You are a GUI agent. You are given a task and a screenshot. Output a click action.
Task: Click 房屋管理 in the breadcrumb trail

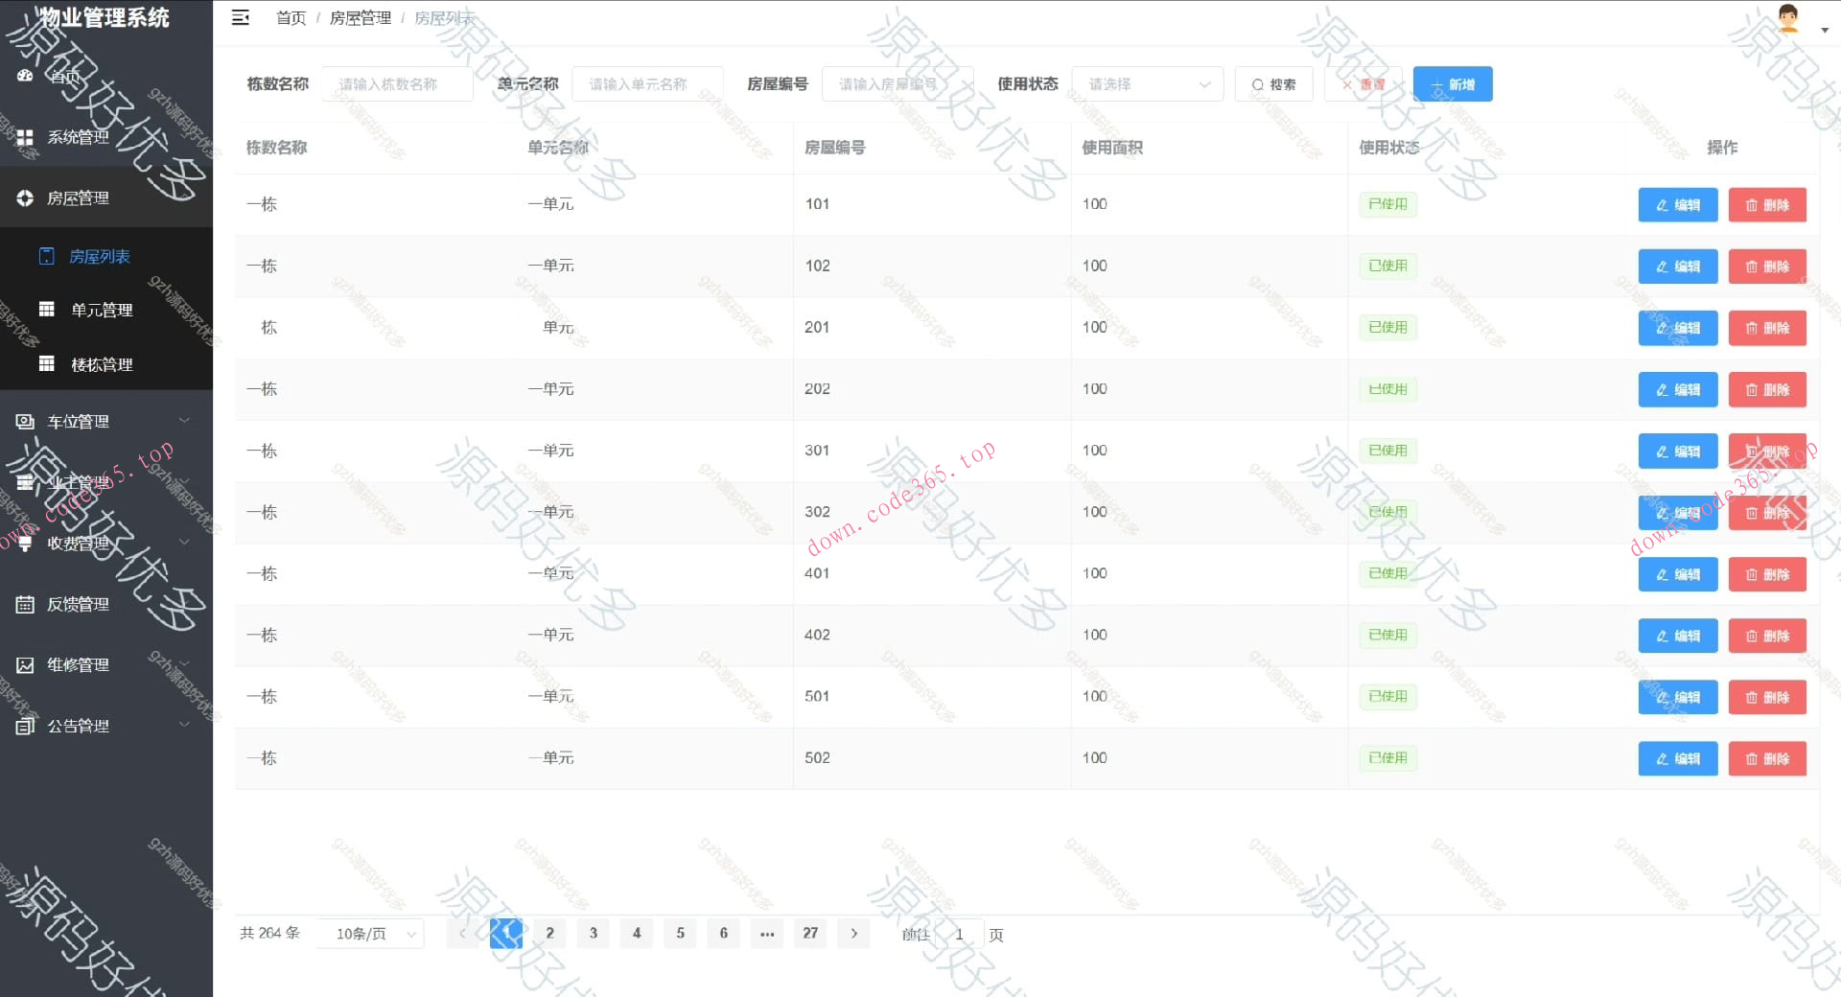pyautogui.click(x=360, y=17)
